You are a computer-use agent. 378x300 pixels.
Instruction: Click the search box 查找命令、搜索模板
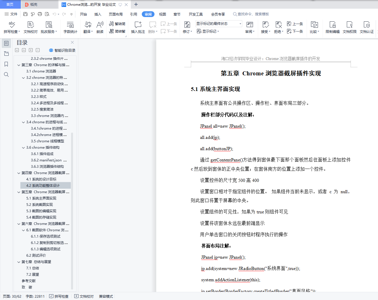click(x=251, y=14)
